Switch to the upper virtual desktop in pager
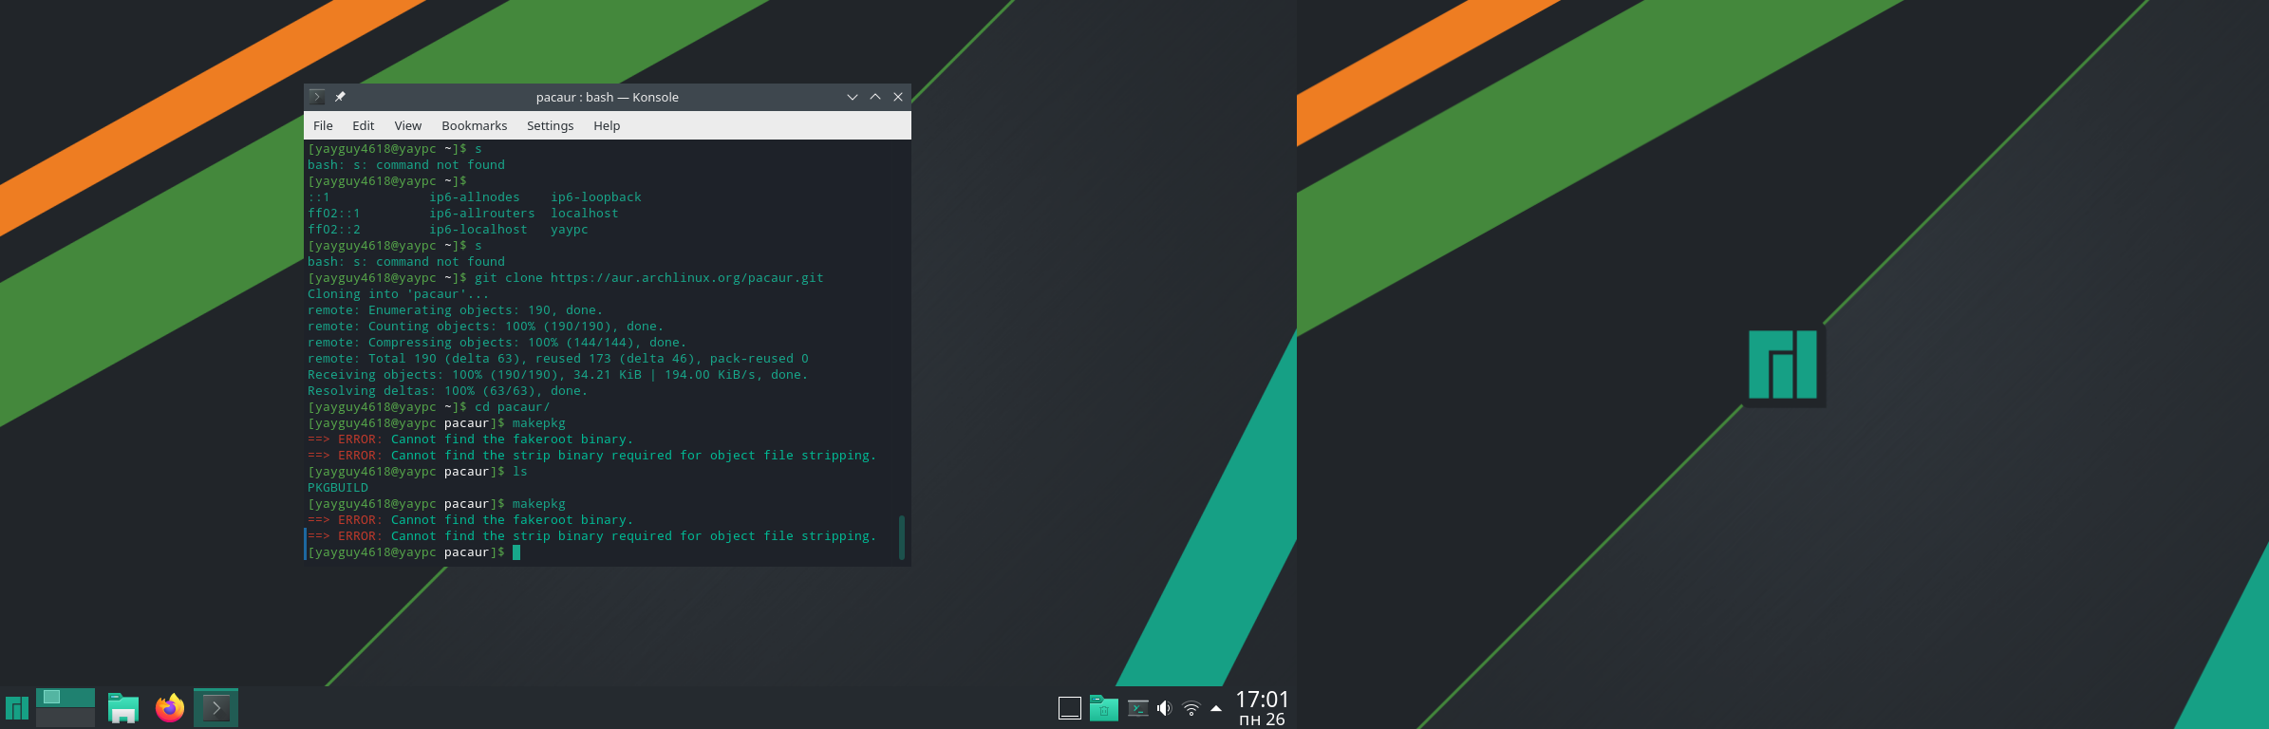This screenshot has height=729, width=2269. tap(66, 698)
